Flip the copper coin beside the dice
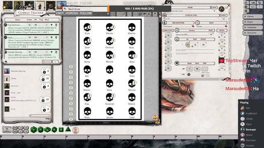 tap(75, 130)
